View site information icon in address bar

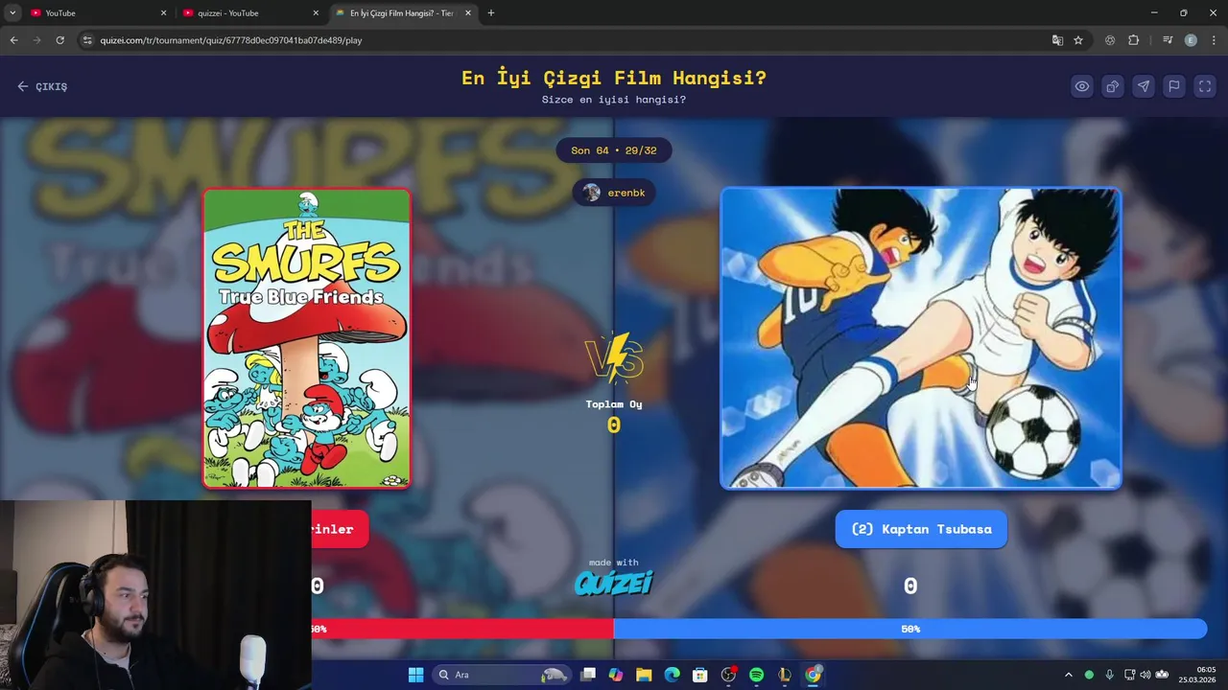click(87, 40)
